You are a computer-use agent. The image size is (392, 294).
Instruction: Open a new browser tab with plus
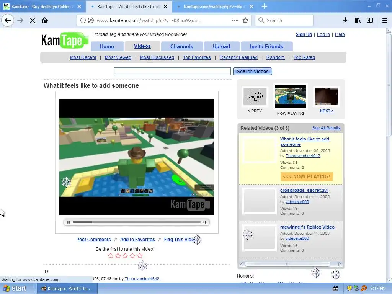pyautogui.click(x=265, y=6)
